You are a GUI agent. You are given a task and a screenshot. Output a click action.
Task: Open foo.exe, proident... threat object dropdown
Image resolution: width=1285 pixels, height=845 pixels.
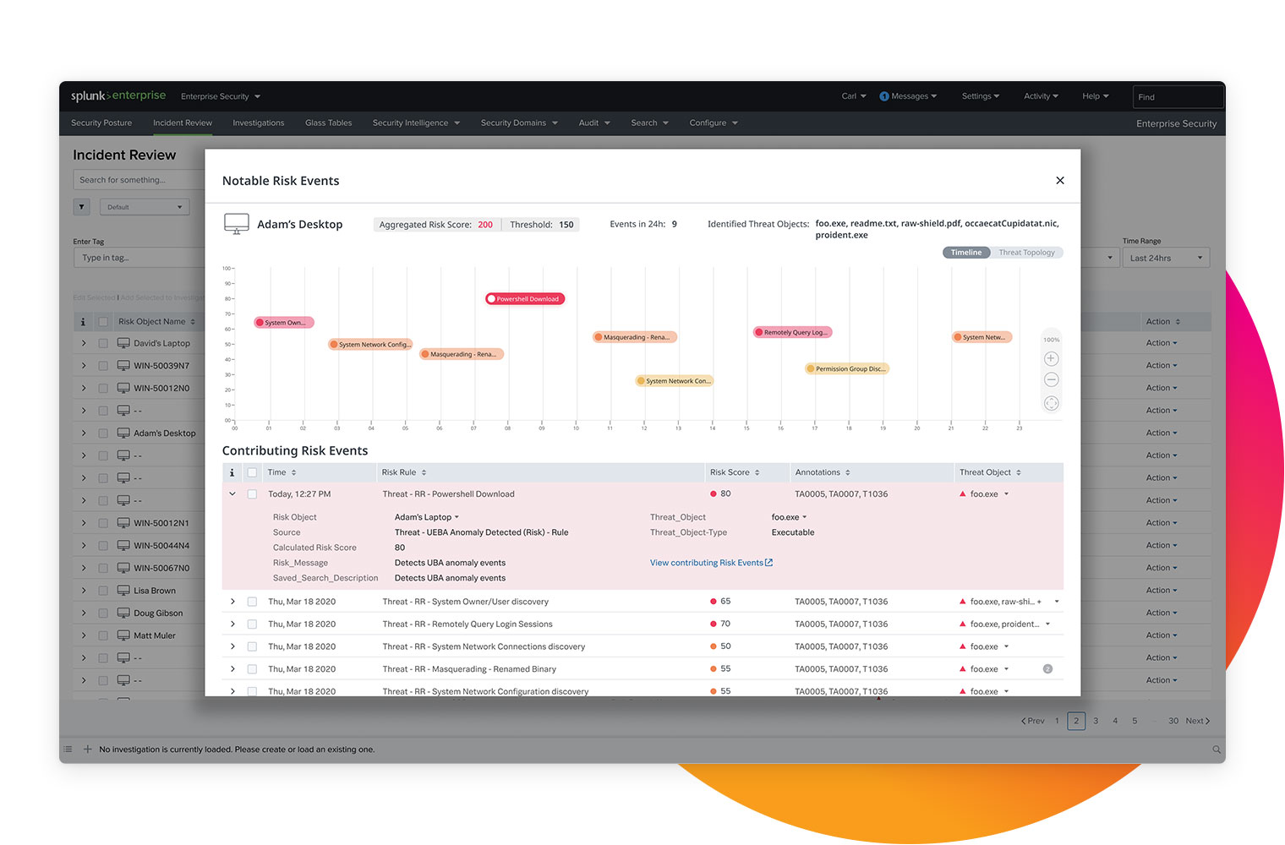pos(1010,624)
